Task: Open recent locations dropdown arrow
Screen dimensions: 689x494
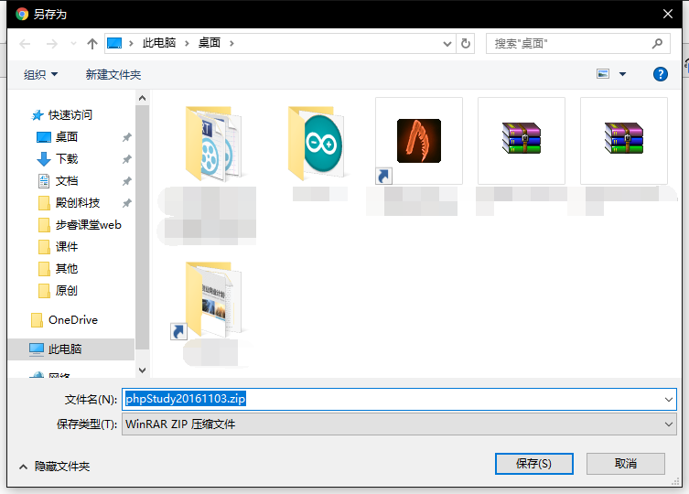Action: [x=73, y=44]
